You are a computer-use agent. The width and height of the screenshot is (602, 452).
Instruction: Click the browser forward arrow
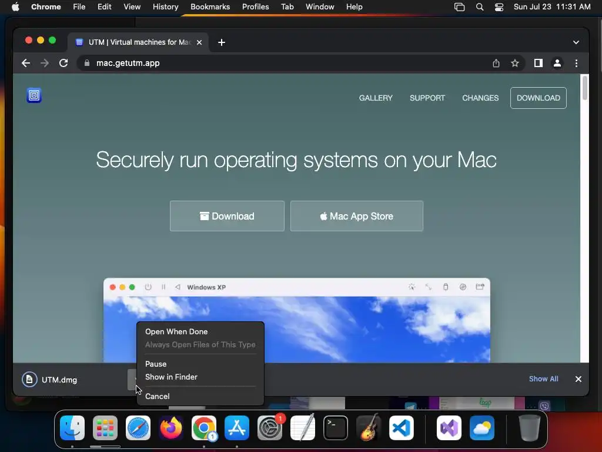point(45,63)
